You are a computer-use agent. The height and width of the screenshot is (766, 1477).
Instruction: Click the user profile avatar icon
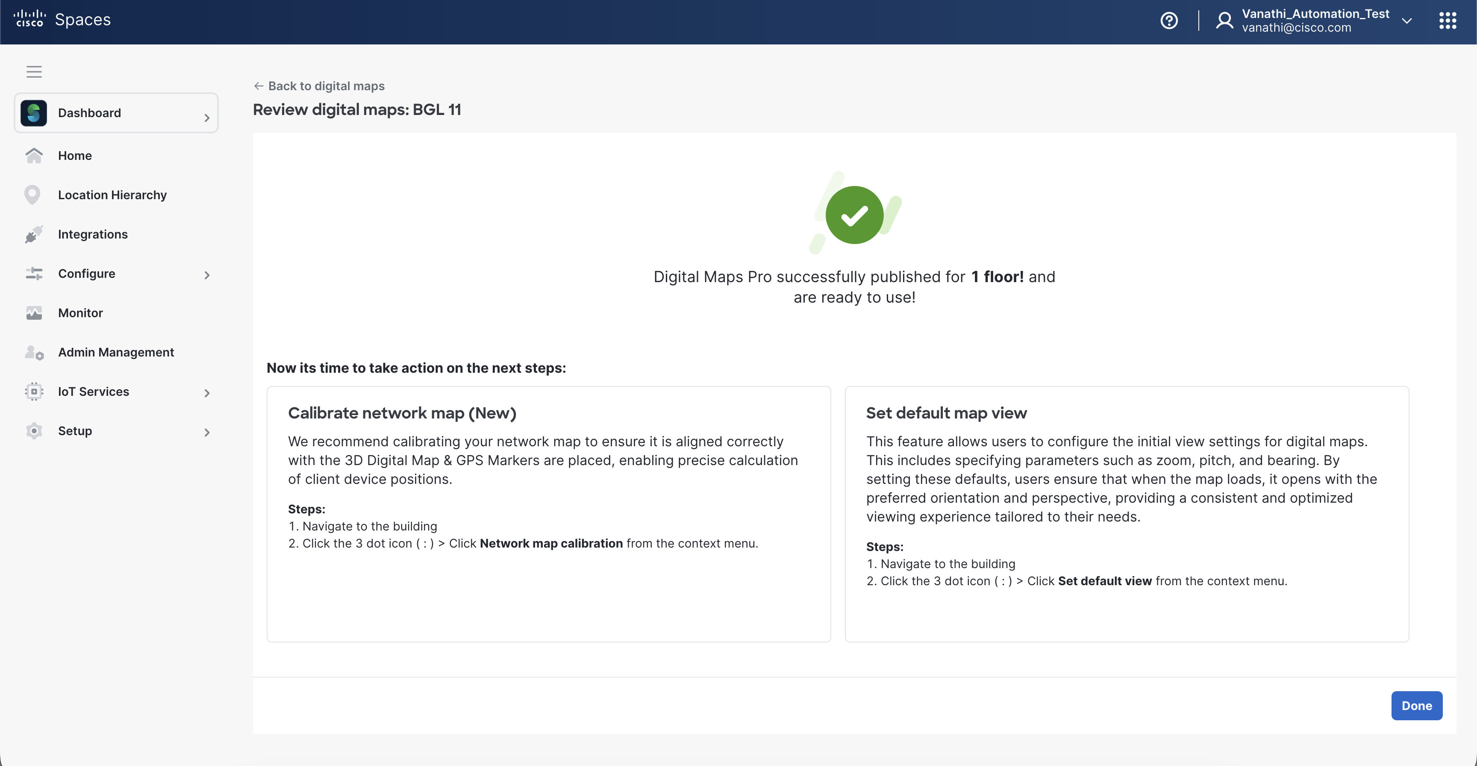(1224, 21)
